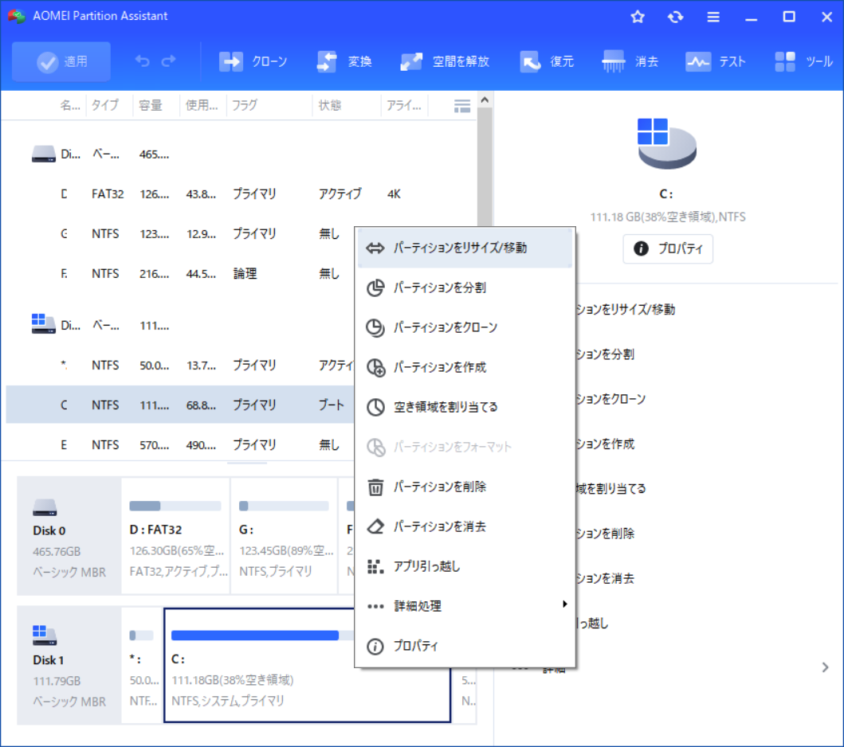Select the second disk row with 111 capacity

click(x=180, y=326)
